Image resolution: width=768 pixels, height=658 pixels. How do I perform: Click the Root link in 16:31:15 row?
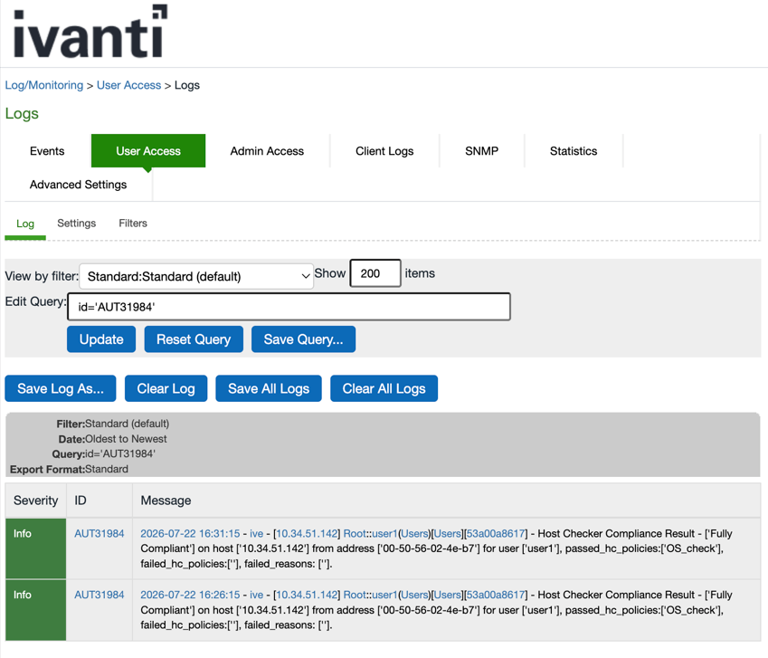(355, 534)
